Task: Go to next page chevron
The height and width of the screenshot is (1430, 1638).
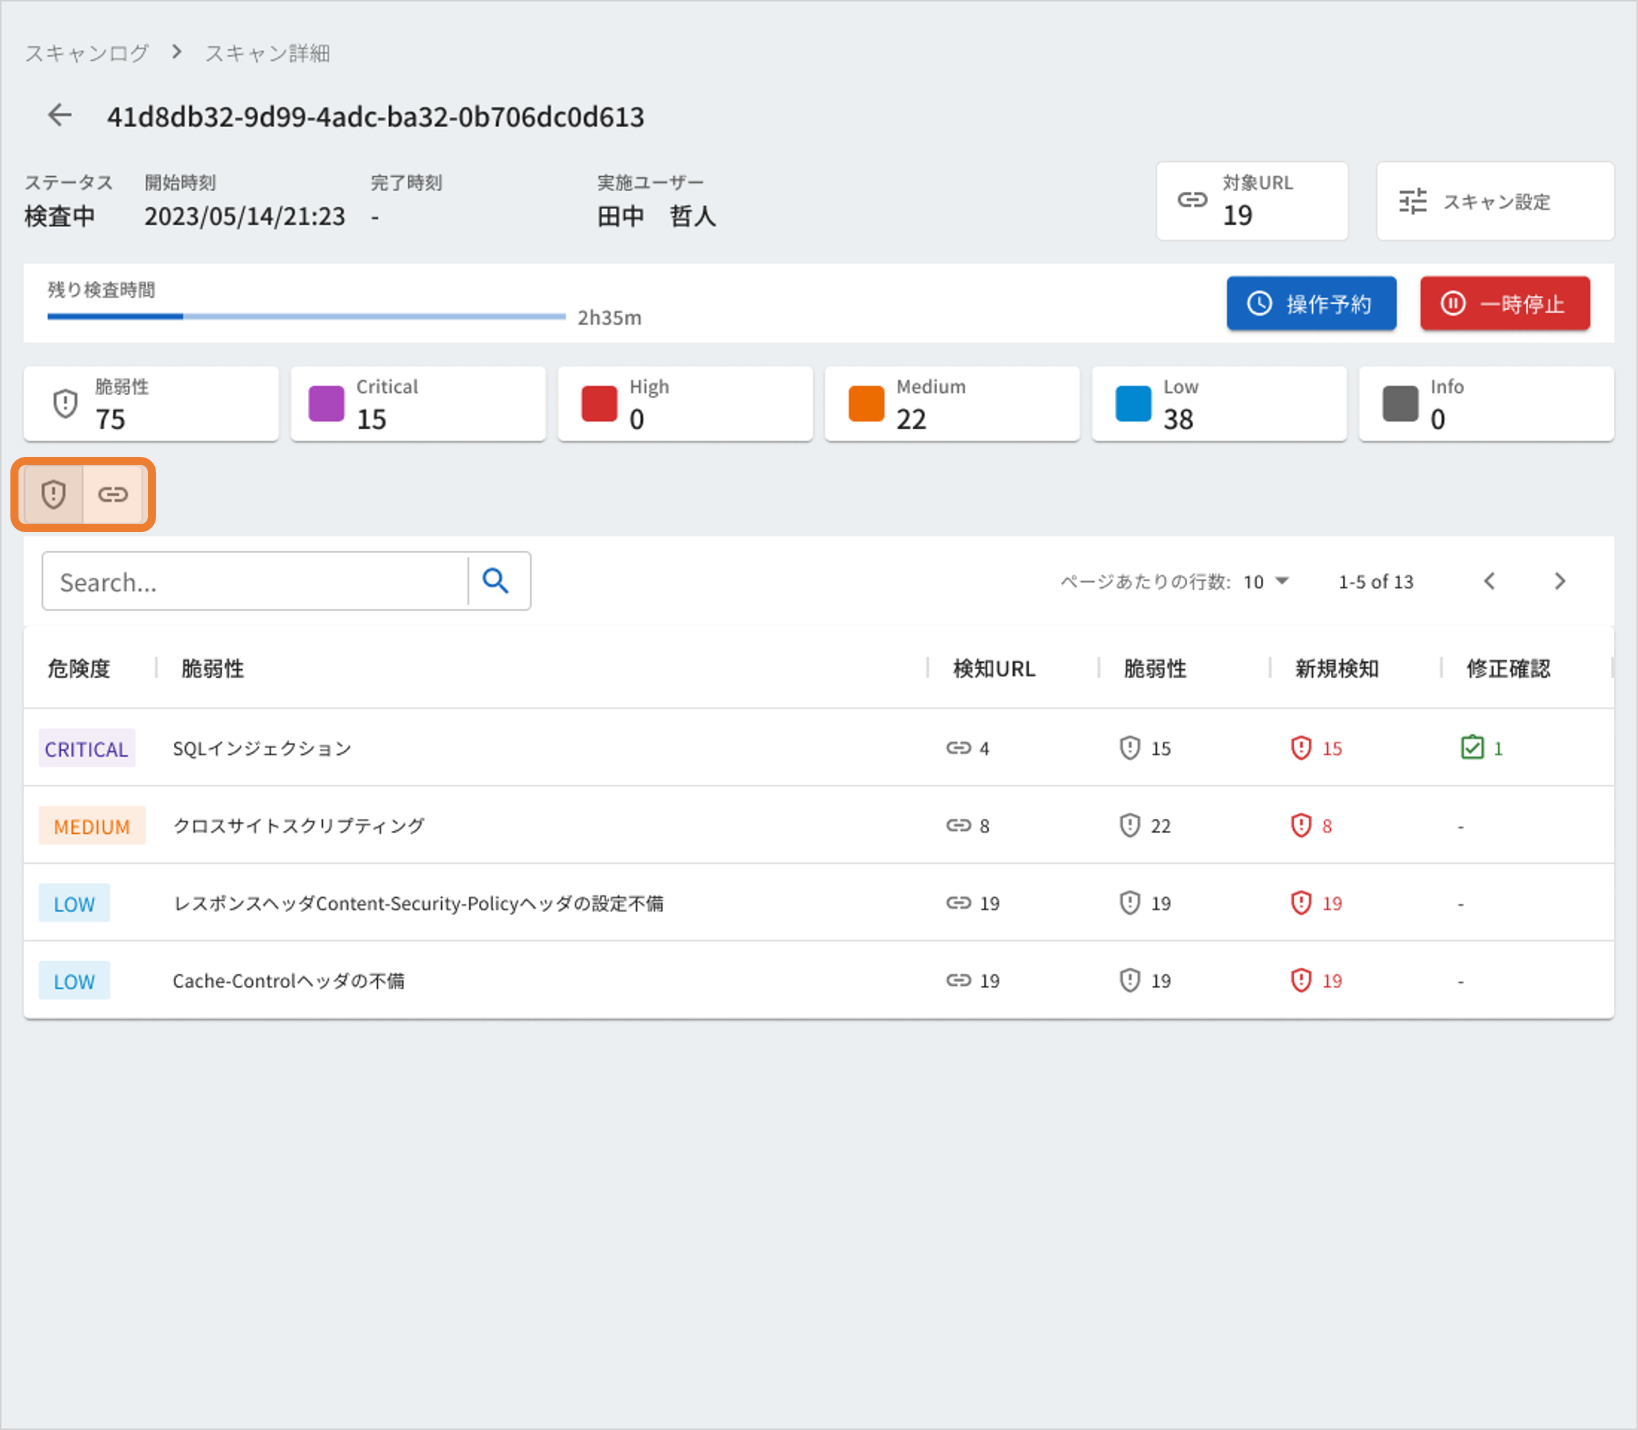Action: [x=1560, y=581]
